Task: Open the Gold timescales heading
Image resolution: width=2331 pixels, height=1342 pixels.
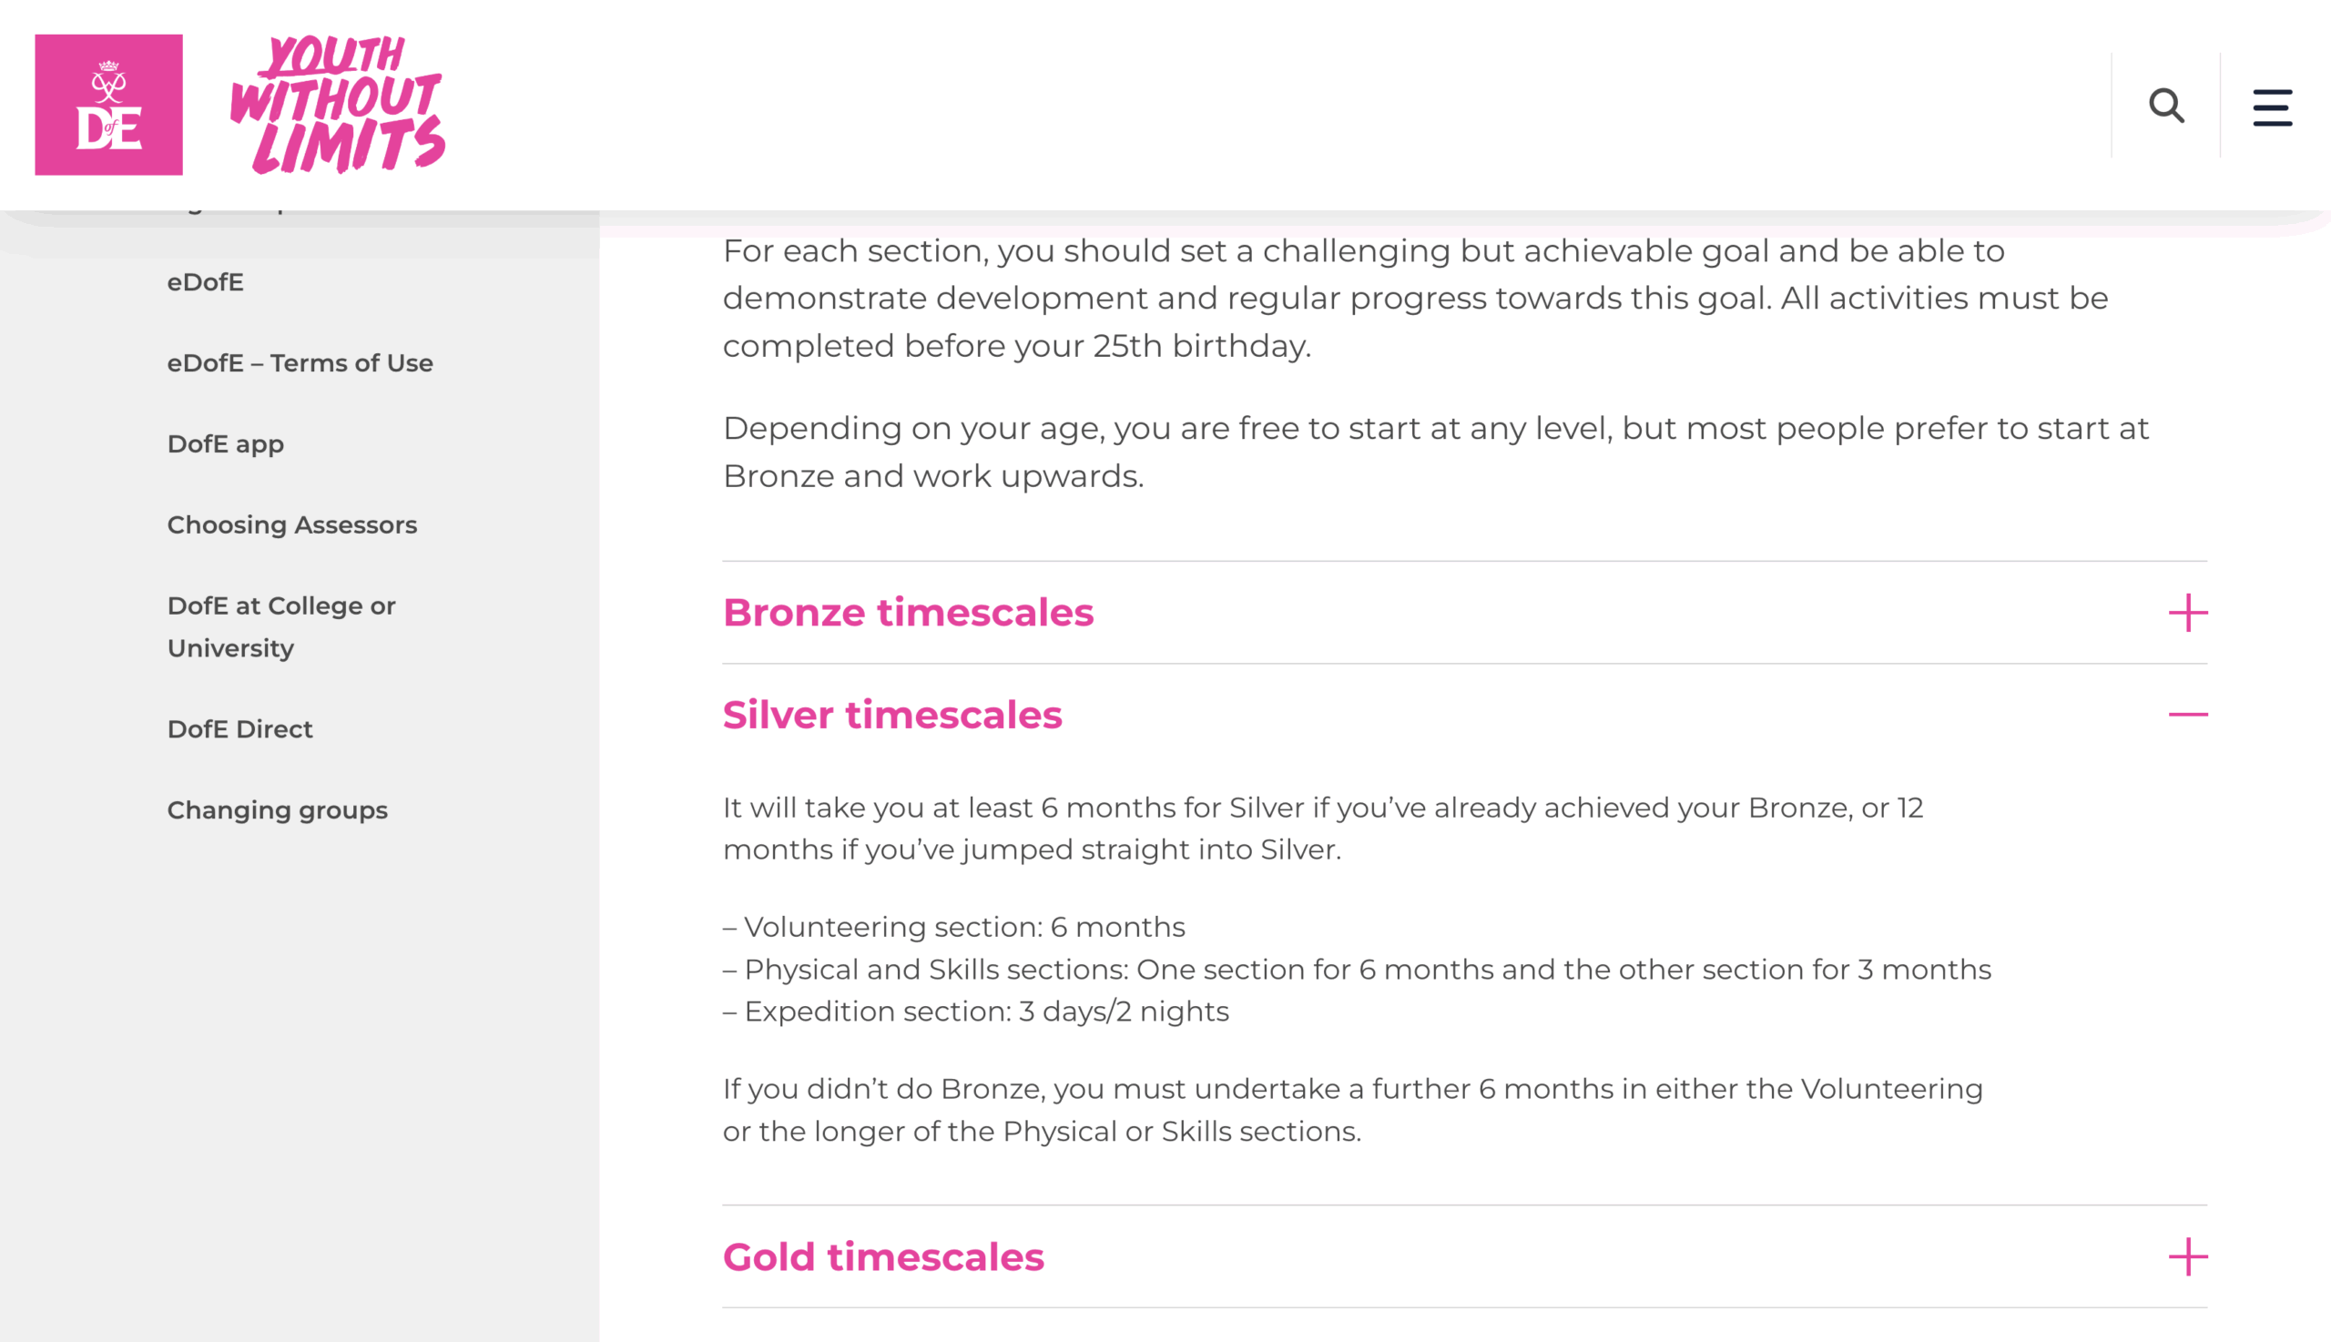Action: [883, 1257]
